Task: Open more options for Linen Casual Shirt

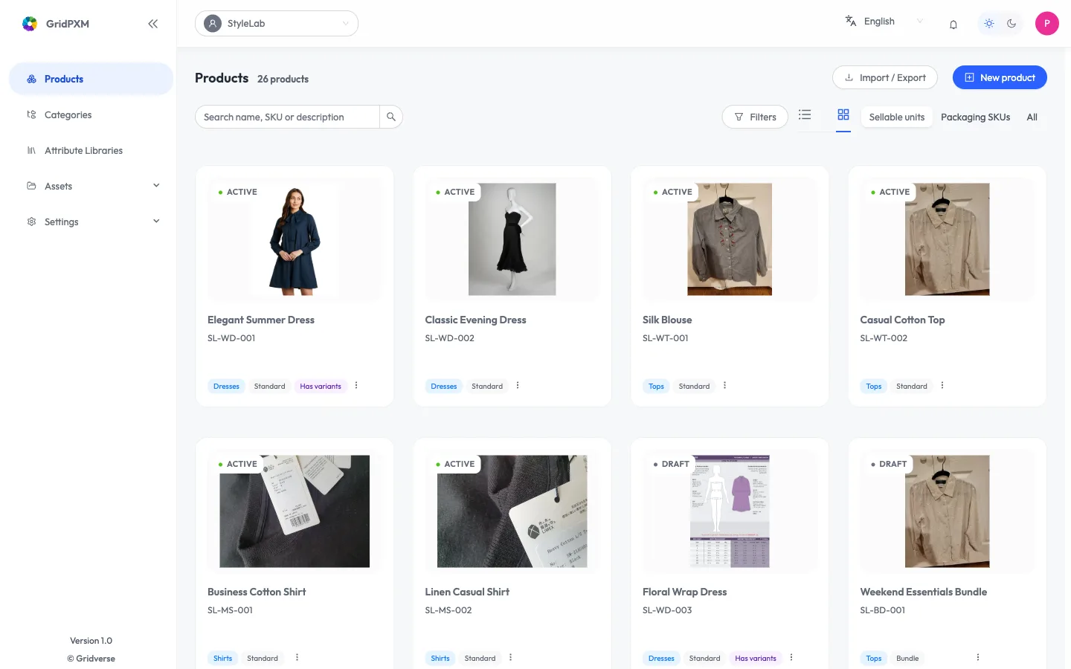Action: [x=510, y=657]
